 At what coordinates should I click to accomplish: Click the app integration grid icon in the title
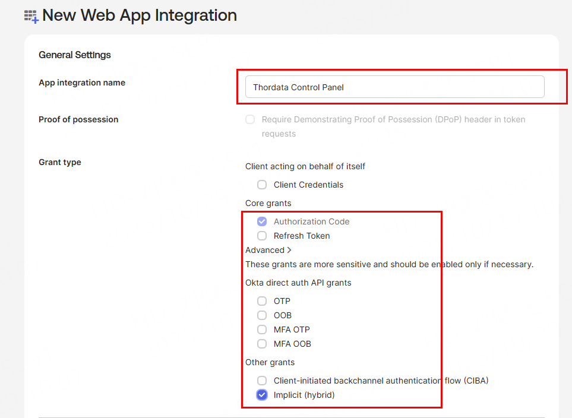(31, 16)
